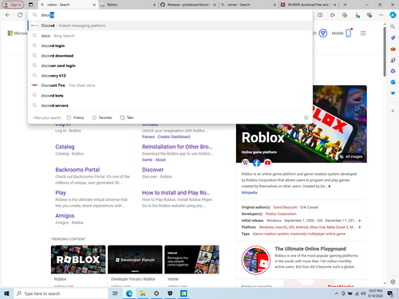The width and height of the screenshot is (399, 299).
Task: Open the Backrooms Portal link
Action: 77,170
